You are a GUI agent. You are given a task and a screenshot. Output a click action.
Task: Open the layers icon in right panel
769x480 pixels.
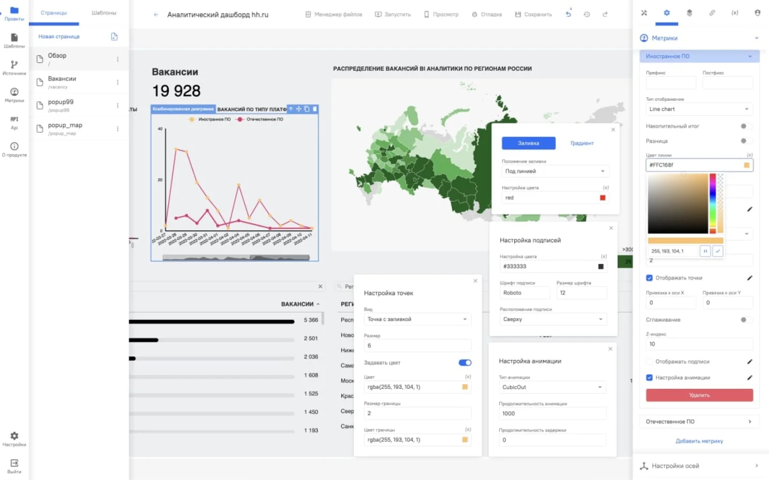pos(689,13)
